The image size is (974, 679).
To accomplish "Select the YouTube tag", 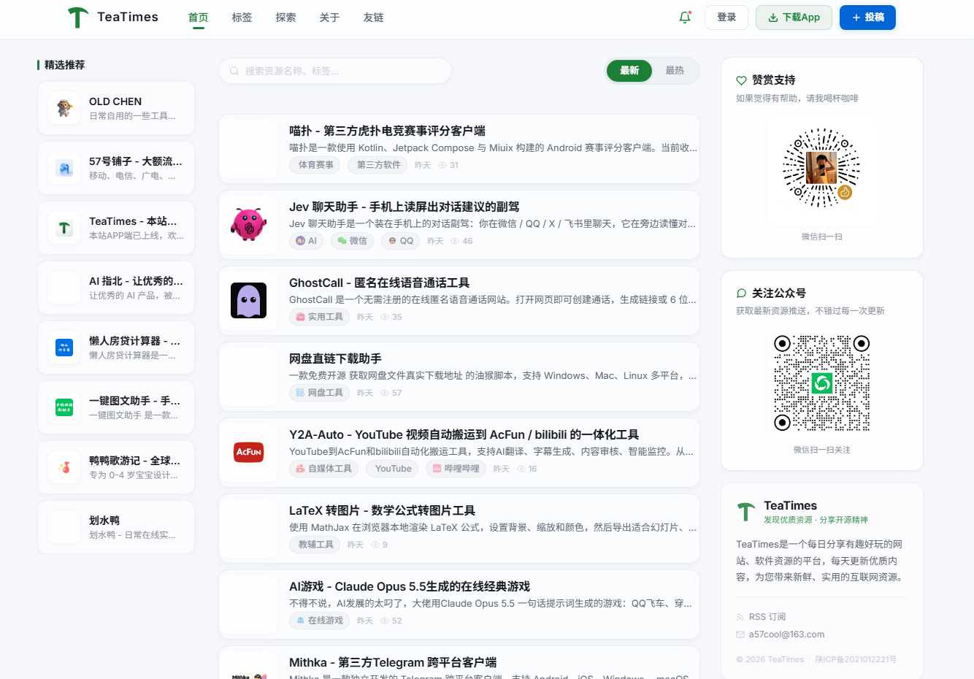I will pyautogui.click(x=394, y=469).
